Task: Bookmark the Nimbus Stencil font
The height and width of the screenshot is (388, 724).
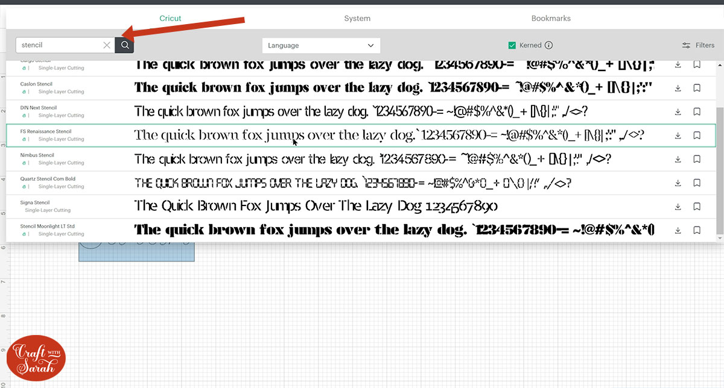Action: (697, 159)
